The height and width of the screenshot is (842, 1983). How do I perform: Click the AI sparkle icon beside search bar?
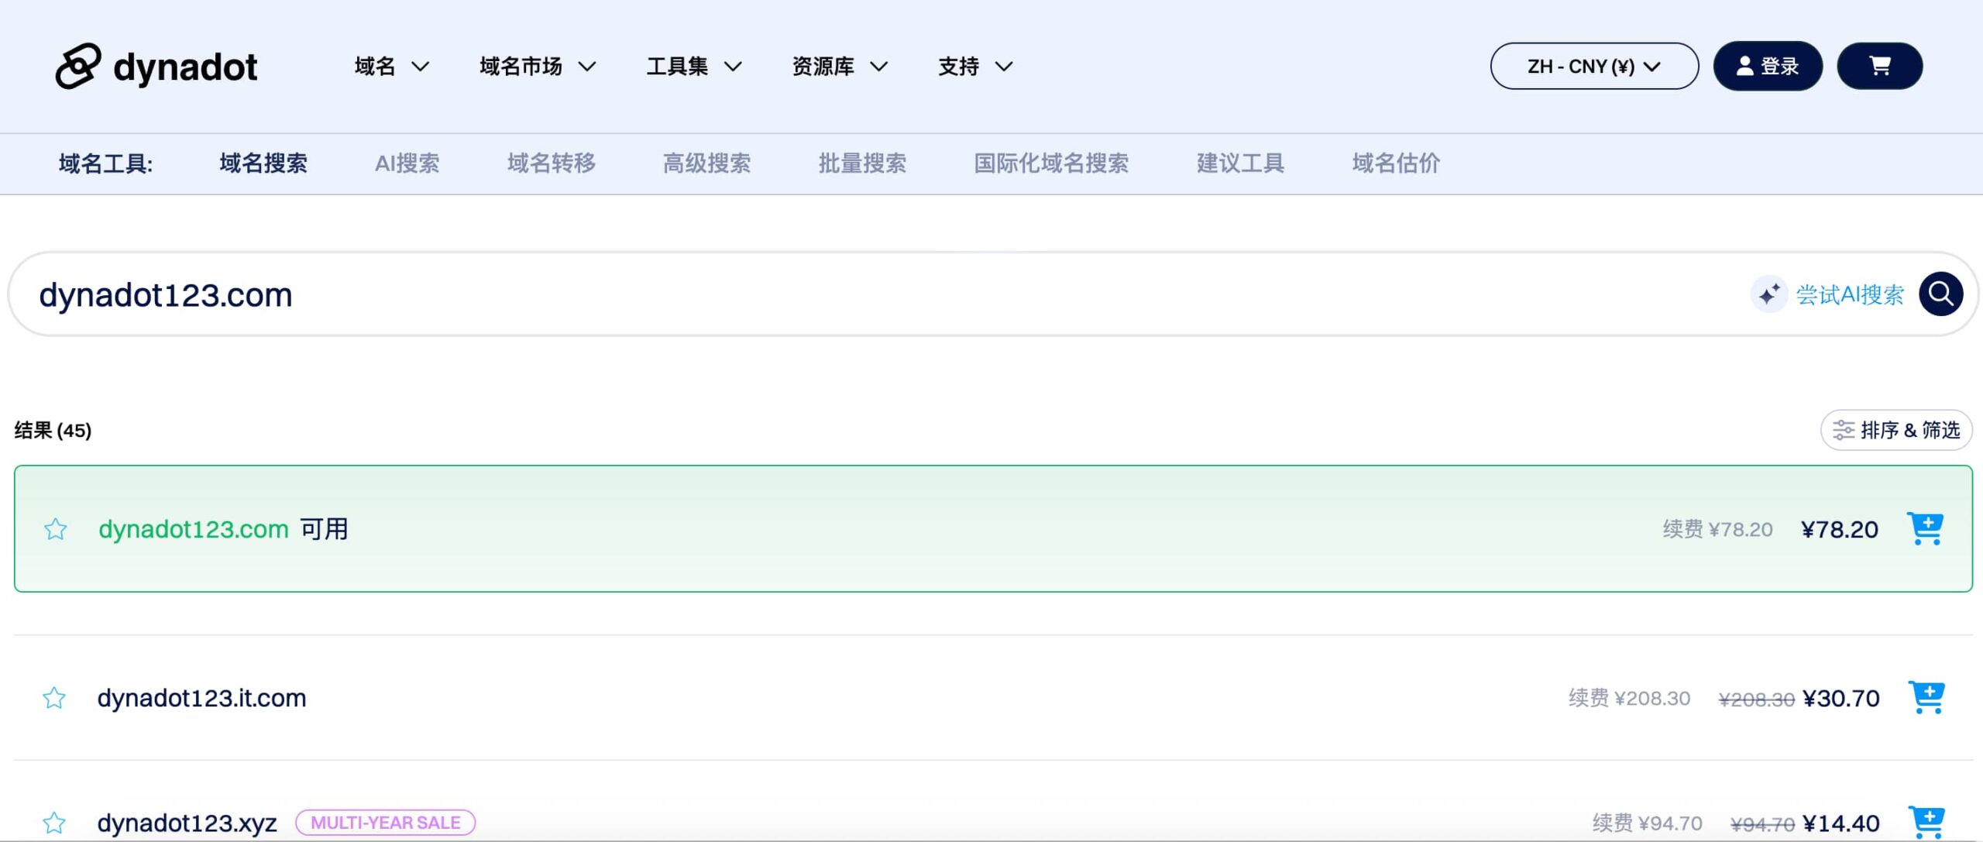(1771, 294)
